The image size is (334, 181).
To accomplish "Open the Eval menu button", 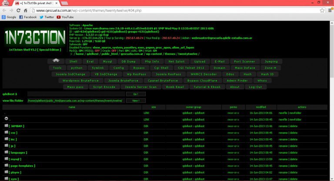I will pyautogui.click(x=90, y=61).
